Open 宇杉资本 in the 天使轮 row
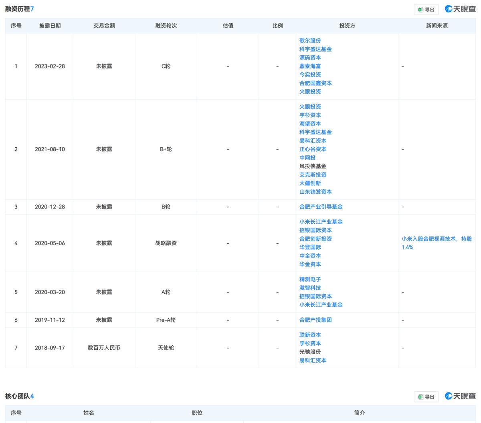 click(x=310, y=343)
